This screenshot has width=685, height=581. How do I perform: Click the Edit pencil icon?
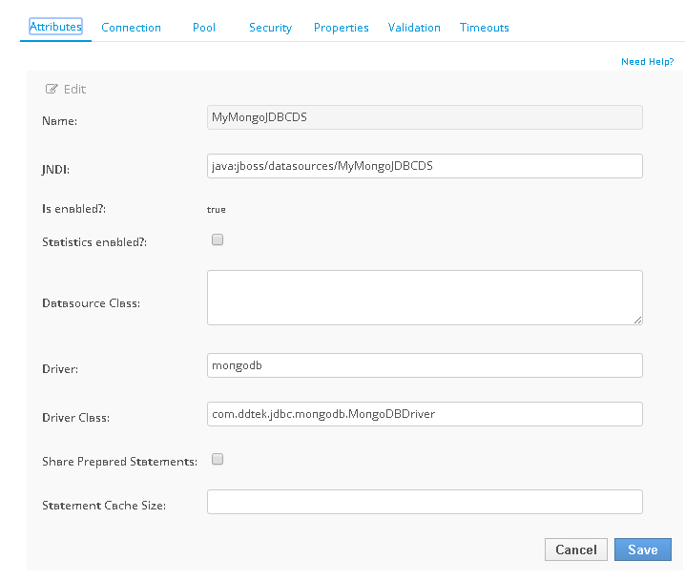52,89
